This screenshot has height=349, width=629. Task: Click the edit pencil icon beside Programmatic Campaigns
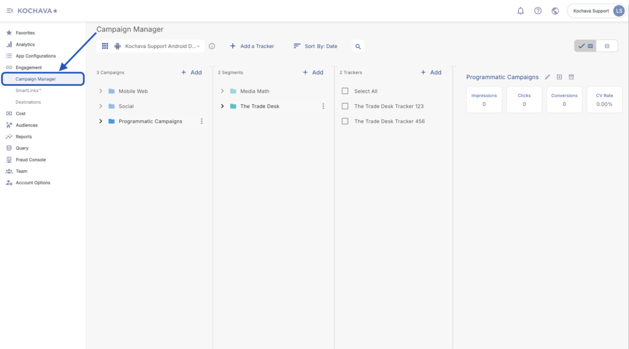pyautogui.click(x=547, y=77)
